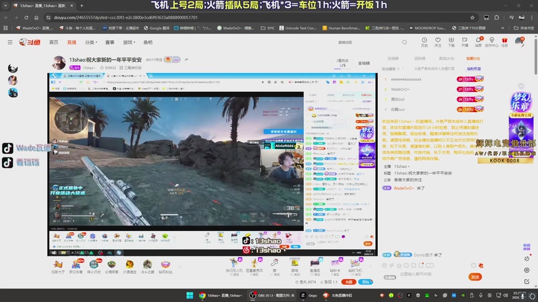Go to the 首页 home tab
Image resolution: width=538 pixels, height=302 pixels.
click(54, 42)
